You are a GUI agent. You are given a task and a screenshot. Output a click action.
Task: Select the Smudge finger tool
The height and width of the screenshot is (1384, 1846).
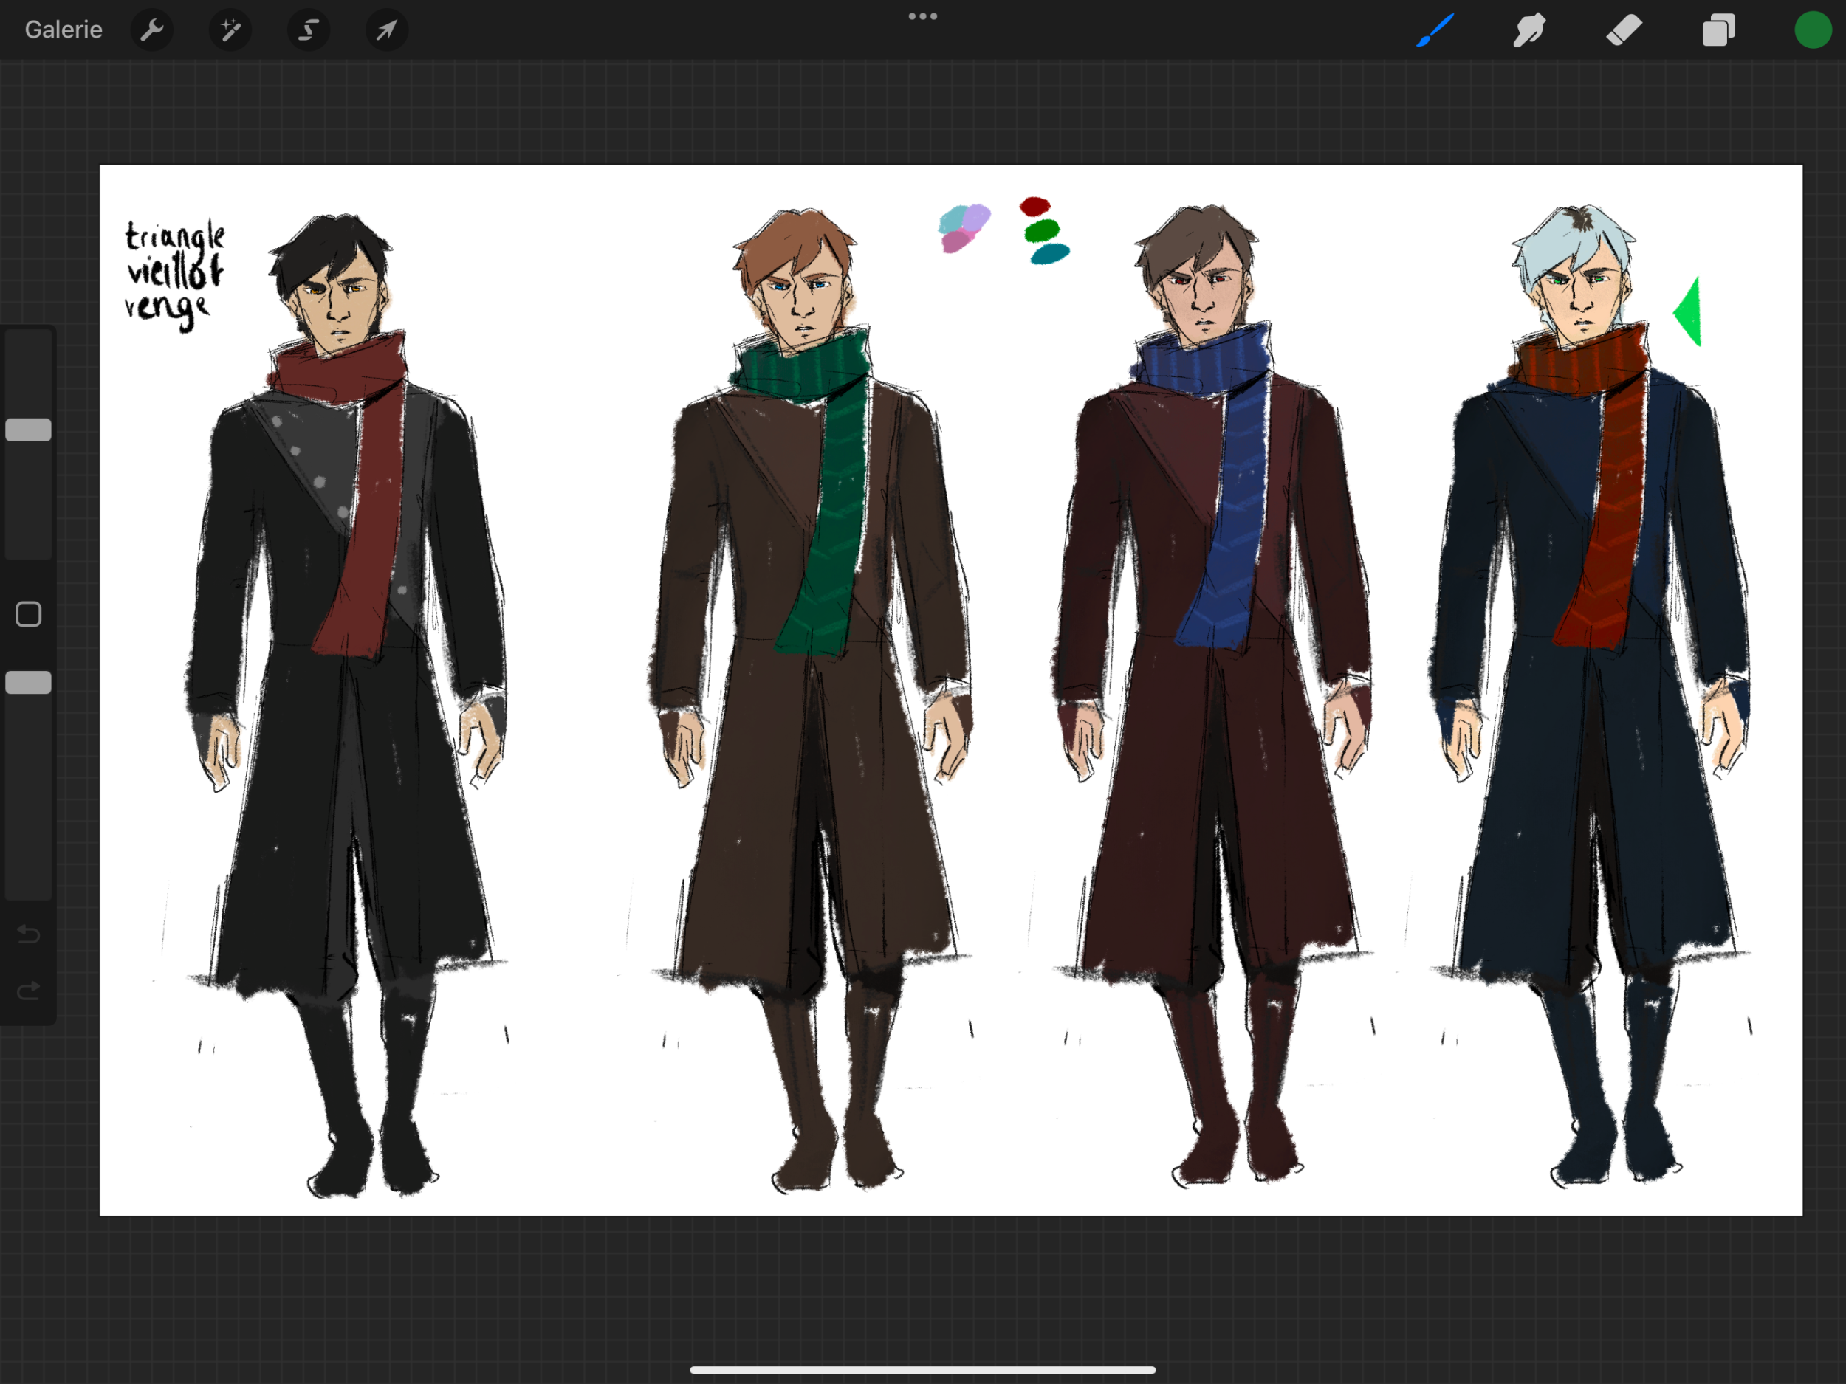tap(1529, 31)
